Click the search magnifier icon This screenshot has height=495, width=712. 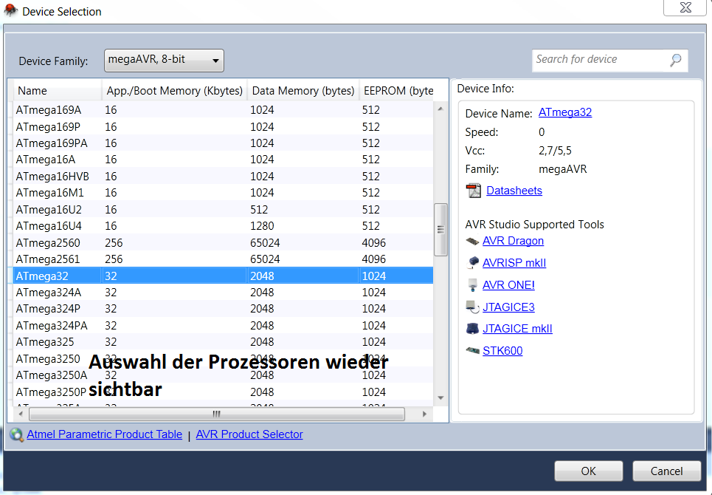point(675,60)
